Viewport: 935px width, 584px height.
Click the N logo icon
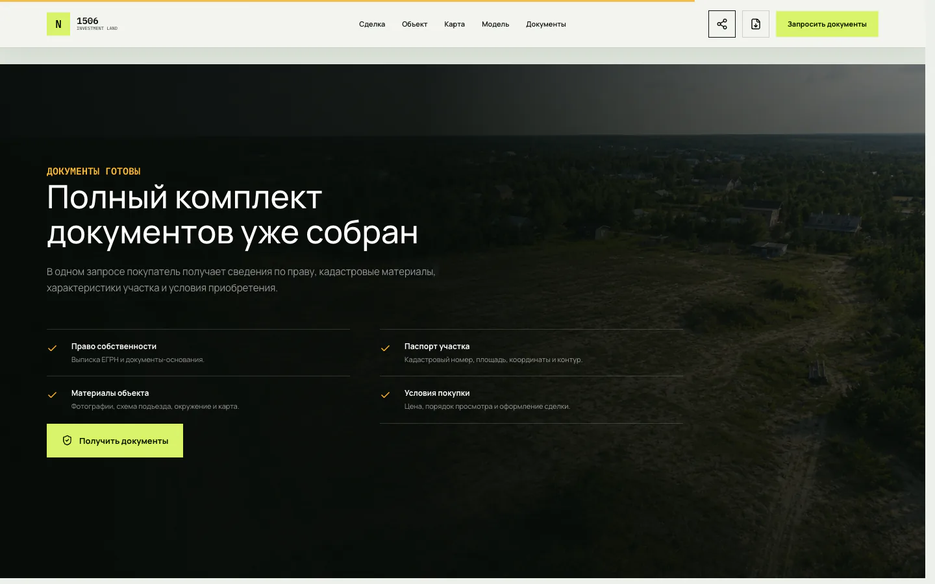[58, 24]
